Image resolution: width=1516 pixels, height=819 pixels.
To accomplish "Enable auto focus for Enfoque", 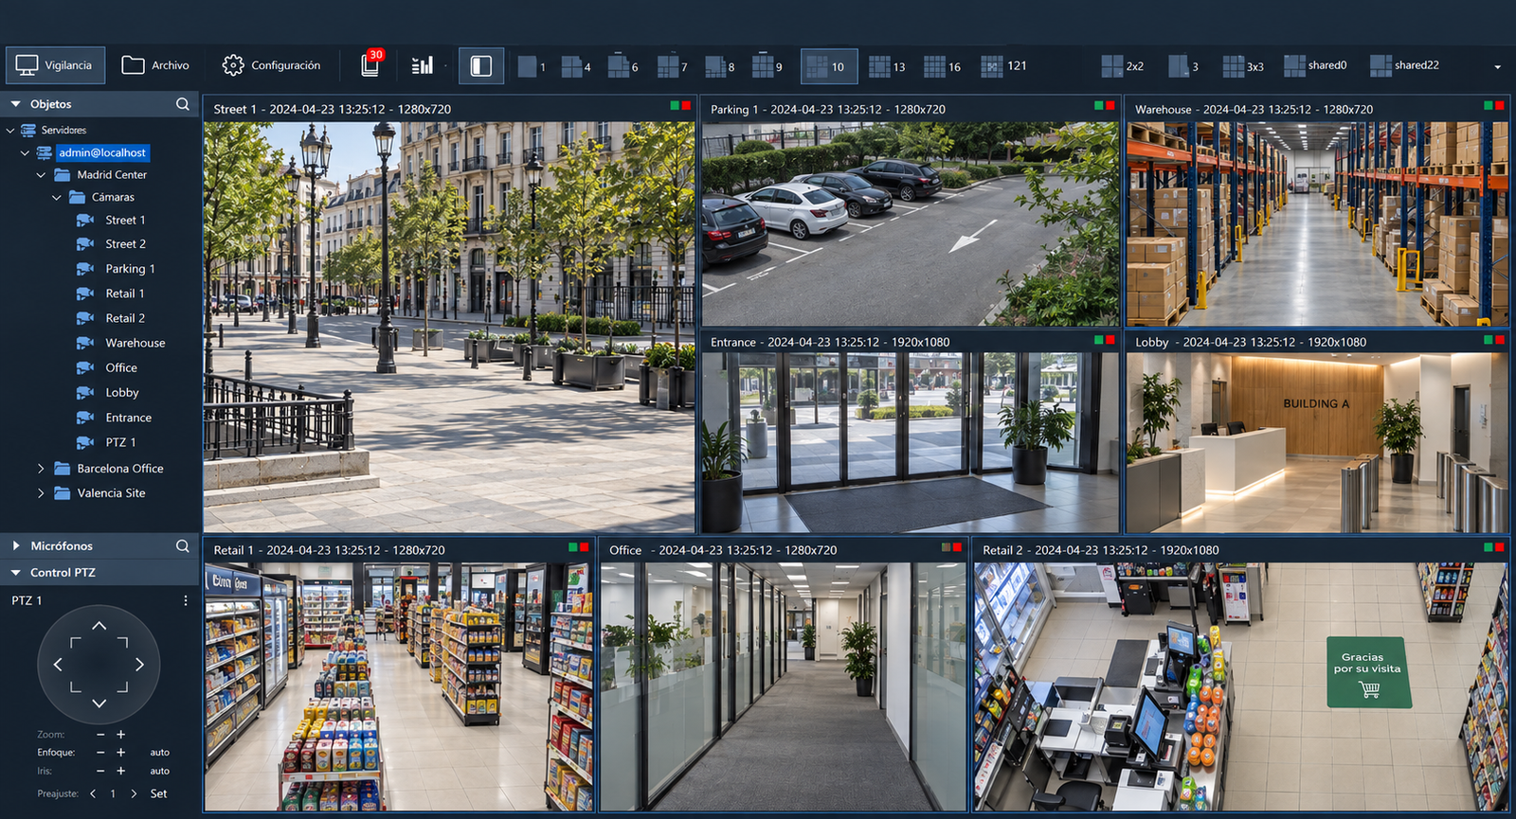I will (x=159, y=753).
